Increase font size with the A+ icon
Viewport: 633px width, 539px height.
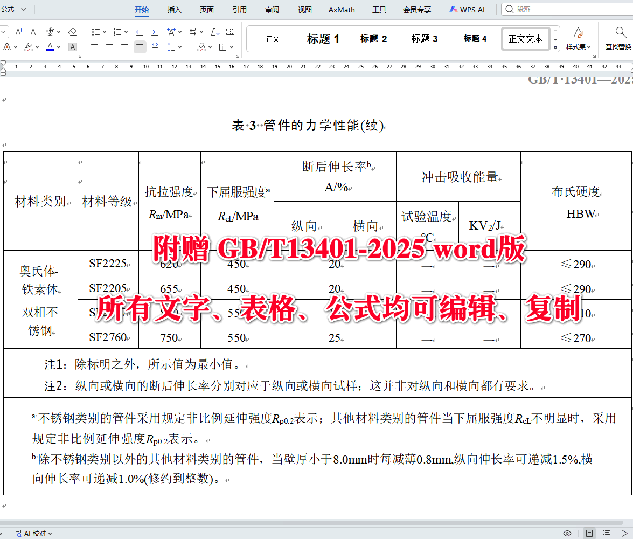18,32
